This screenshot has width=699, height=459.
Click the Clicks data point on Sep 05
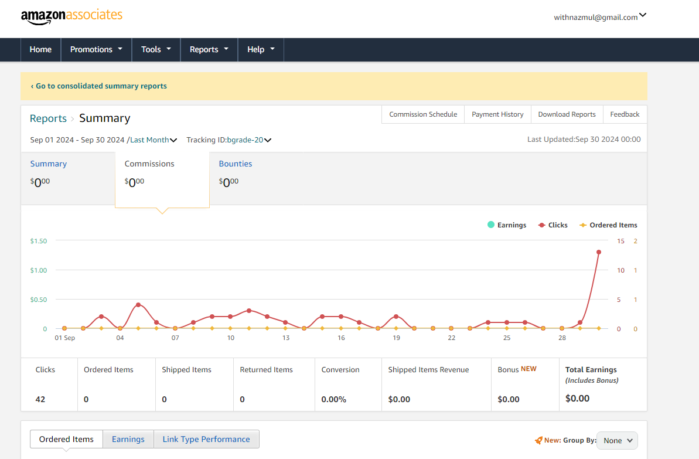pyautogui.click(x=138, y=305)
